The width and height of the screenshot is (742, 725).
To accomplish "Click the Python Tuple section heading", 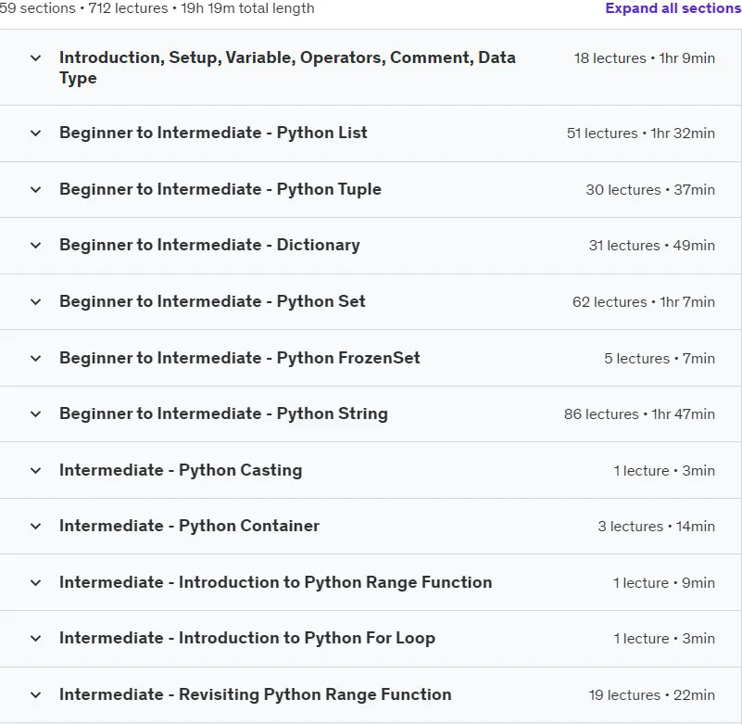I will 220,189.
